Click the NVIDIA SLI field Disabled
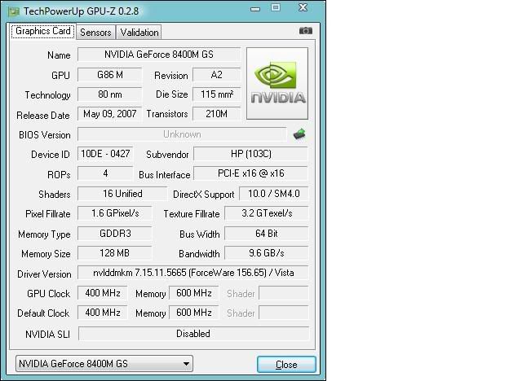This screenshot has height=381, width=522. point(193,334)
